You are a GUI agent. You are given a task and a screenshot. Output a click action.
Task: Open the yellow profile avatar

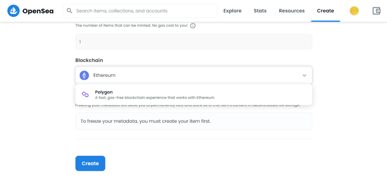click(x=354, y=11)
